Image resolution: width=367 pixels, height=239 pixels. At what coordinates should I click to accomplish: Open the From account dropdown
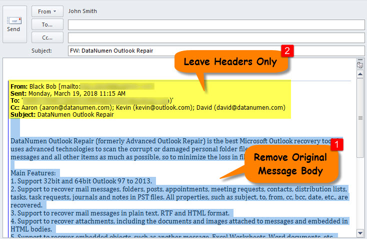click(x=47, y=11)
